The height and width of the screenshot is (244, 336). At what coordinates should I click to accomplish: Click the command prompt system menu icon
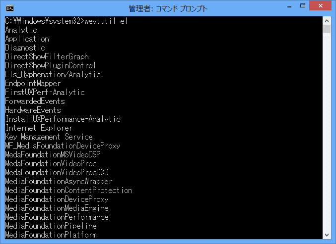click(9, 8)
